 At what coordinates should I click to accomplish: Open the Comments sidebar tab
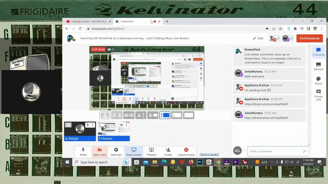coord(319,52)
